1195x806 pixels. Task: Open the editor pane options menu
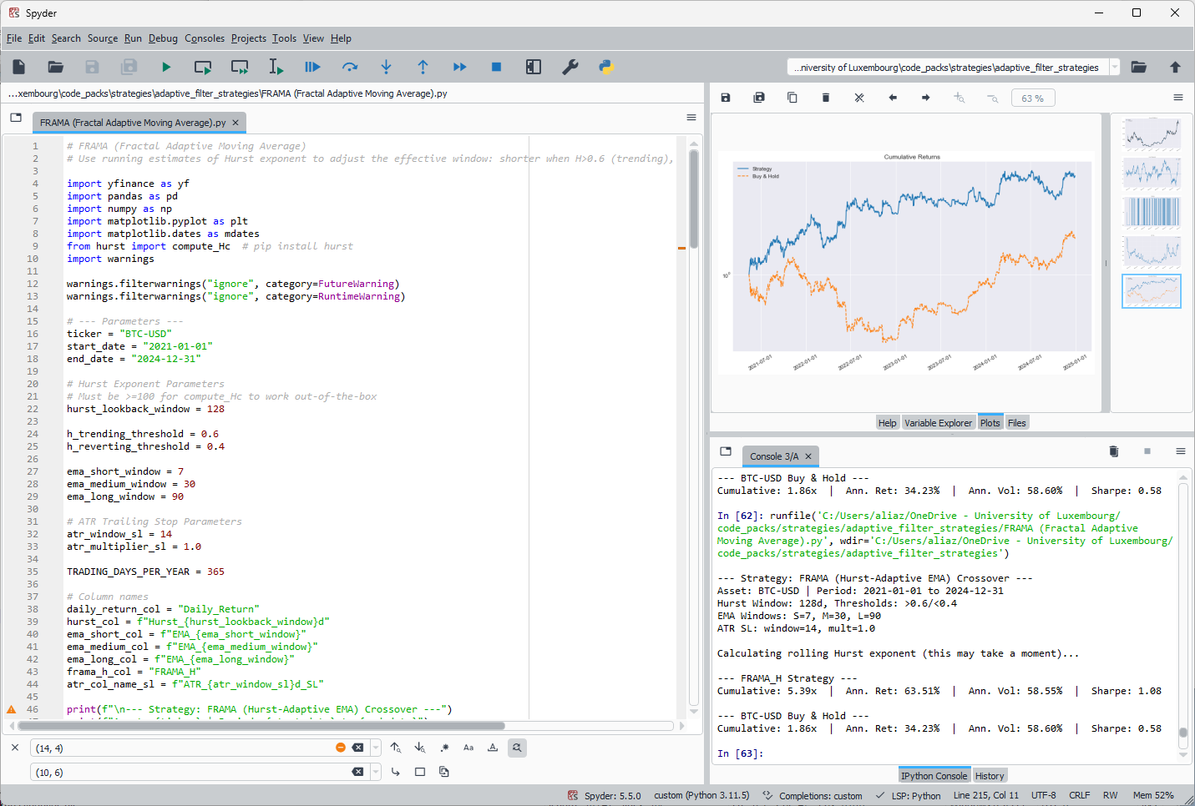pyautogui.click(x=691, y=118)
